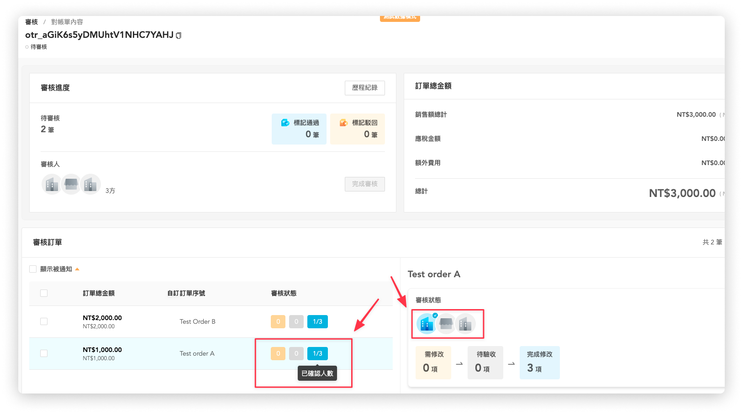Screen dimensions: 743x414
Task: Click the 自訂訂單序號 column header
Action: [x=186, y=293]
